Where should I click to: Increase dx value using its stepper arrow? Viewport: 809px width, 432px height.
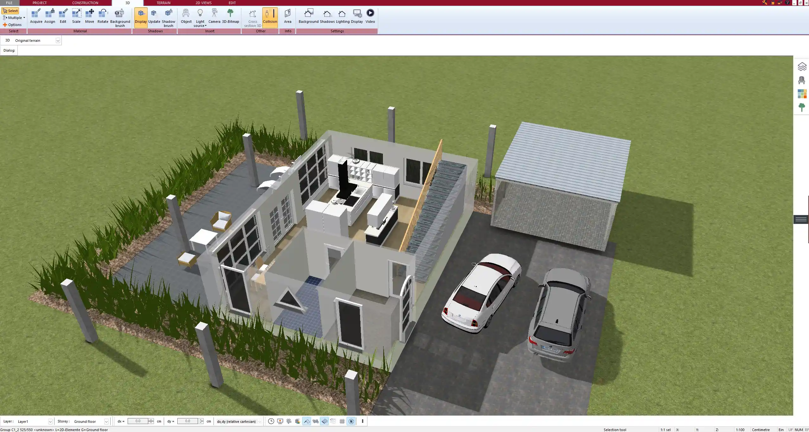(x=151, y=420)
